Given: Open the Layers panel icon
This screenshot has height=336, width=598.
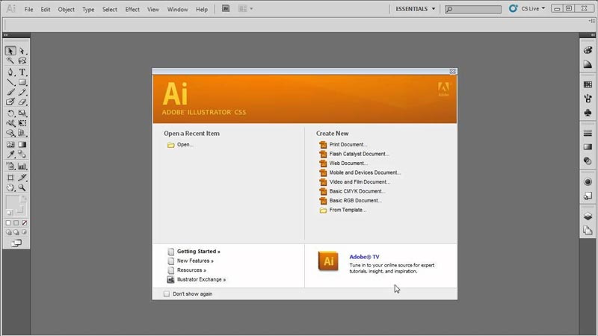Looking at the screenshot, I should [x=588, y=216].
